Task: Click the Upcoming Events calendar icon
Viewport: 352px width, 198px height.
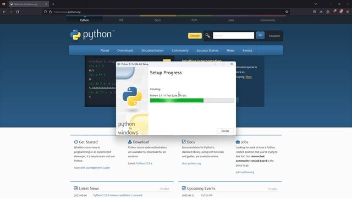Action: pyautogui.click(x=184, y=188)
